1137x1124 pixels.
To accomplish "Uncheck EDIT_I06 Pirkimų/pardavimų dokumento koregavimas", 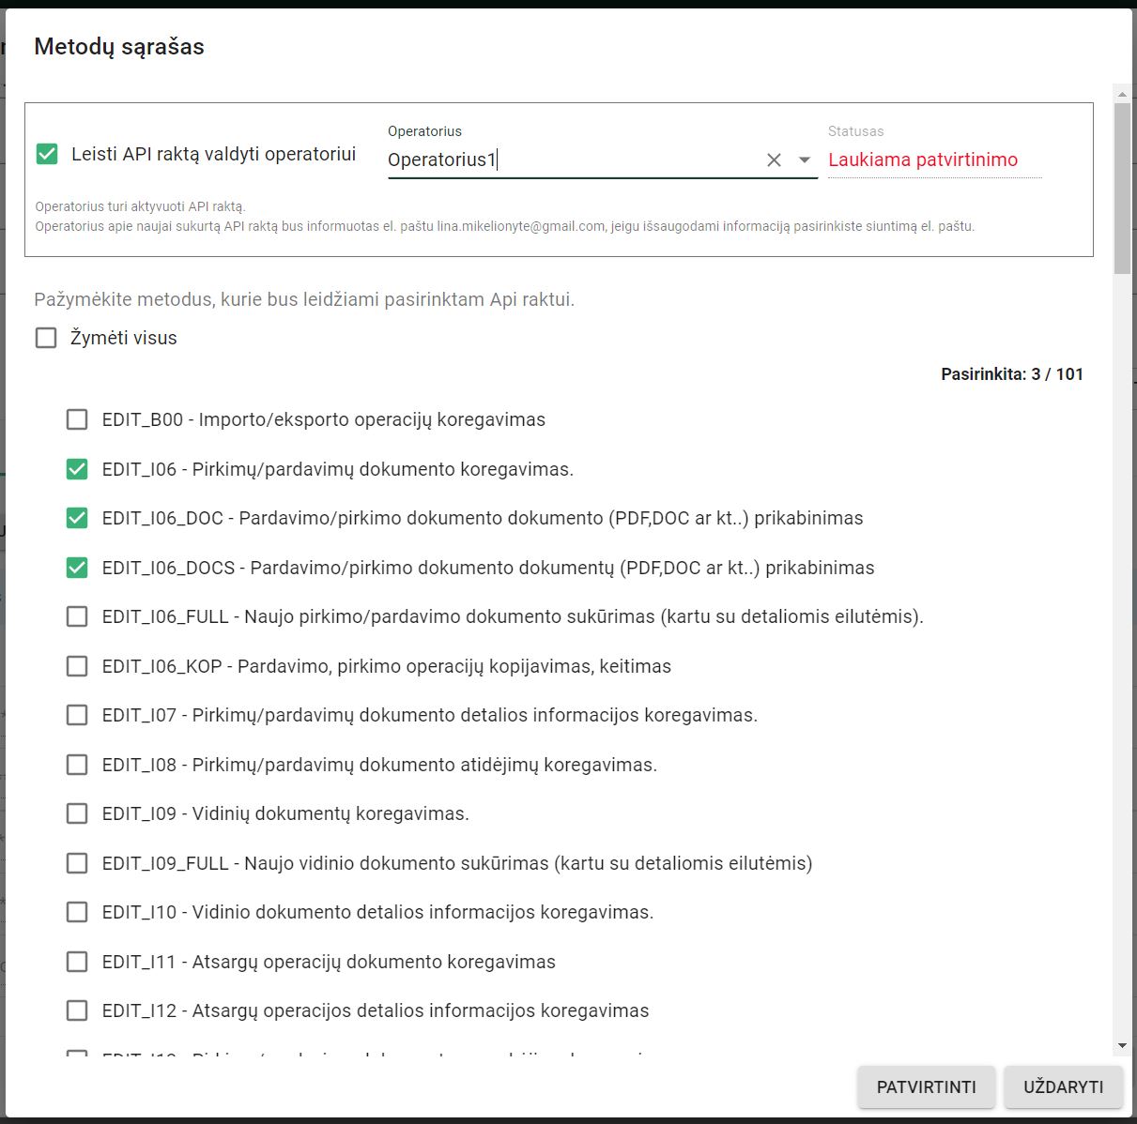I will click(x=77, y=469).
